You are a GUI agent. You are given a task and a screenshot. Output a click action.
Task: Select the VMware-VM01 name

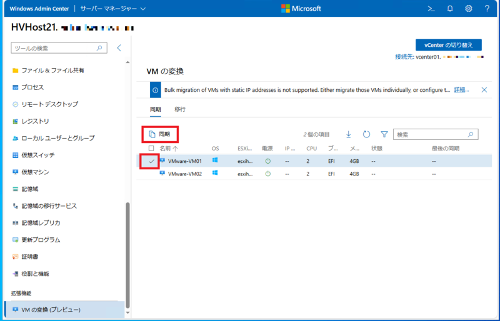coord(185,161)
